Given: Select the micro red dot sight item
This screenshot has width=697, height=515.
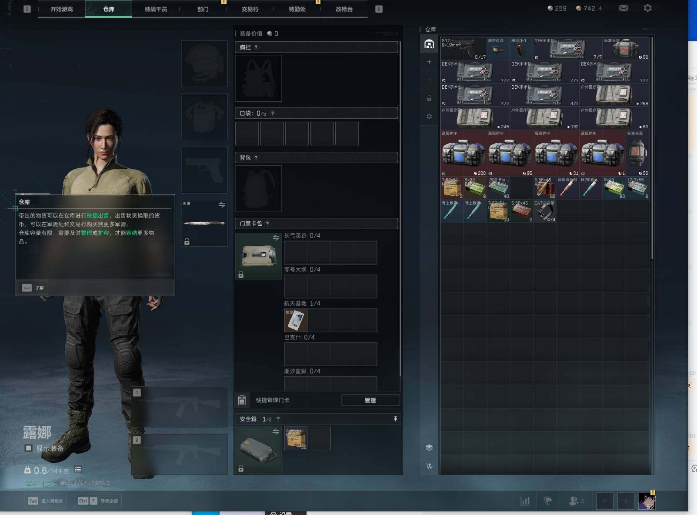Looking at the screenshot, I should (498, 48).
